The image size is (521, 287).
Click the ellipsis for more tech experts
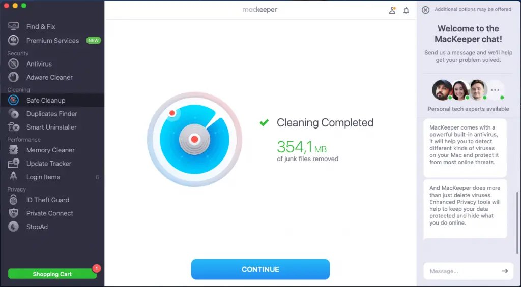click(495, 90)
